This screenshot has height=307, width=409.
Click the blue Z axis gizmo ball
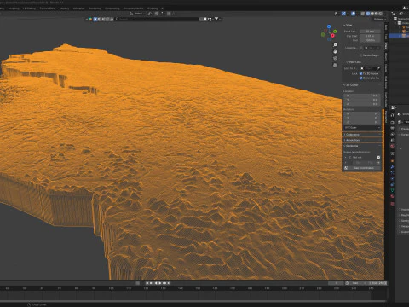coord(329,26)
